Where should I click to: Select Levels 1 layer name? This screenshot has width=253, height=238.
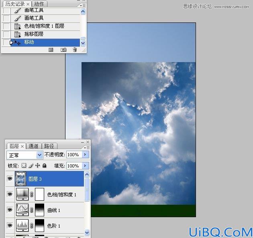(x=54, y=226)
